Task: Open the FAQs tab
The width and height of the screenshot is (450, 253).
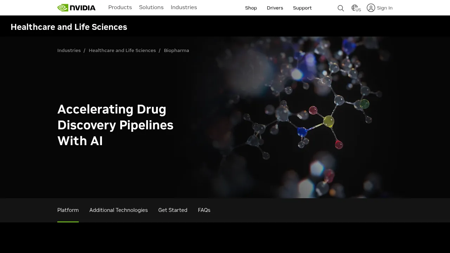Action: point(204,210)
